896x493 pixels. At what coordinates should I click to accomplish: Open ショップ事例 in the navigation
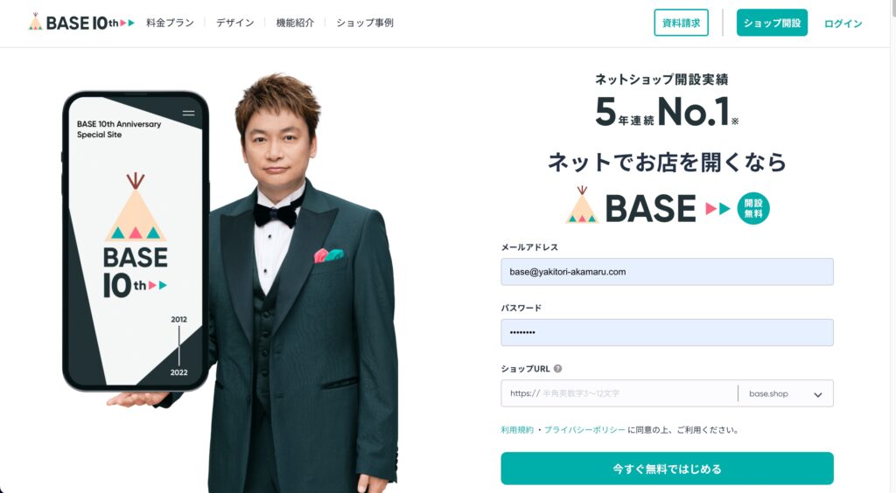pos(365,23)
